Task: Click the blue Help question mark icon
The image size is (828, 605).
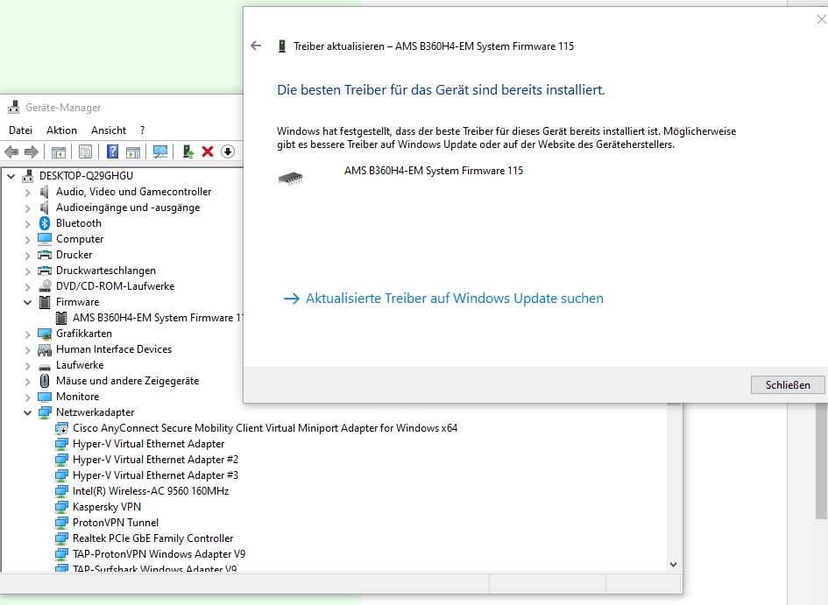Action: point(112,152)
